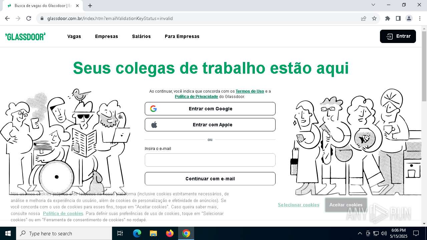427x240 pixels.
Task: Open the Para Empresas menu
Action: point(182,36)
